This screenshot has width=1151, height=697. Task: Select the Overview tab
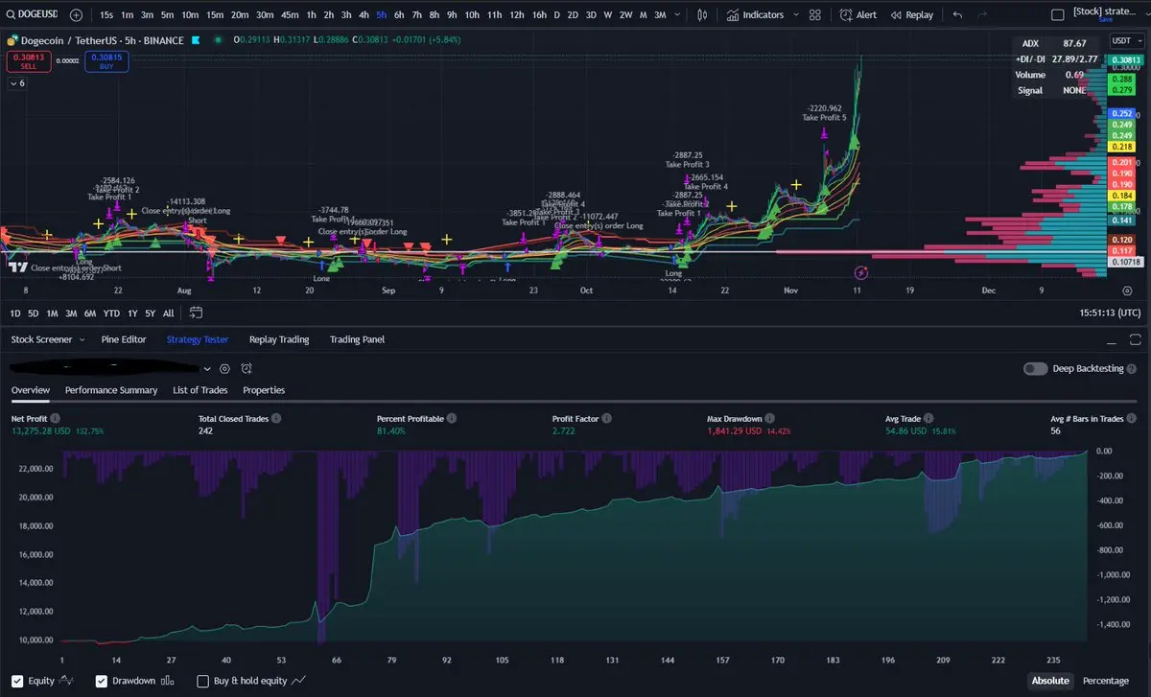tap(31, 390)
